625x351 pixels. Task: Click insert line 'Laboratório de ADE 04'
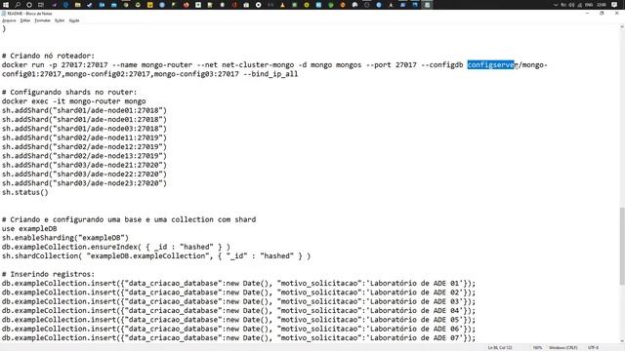pos(238,310)
